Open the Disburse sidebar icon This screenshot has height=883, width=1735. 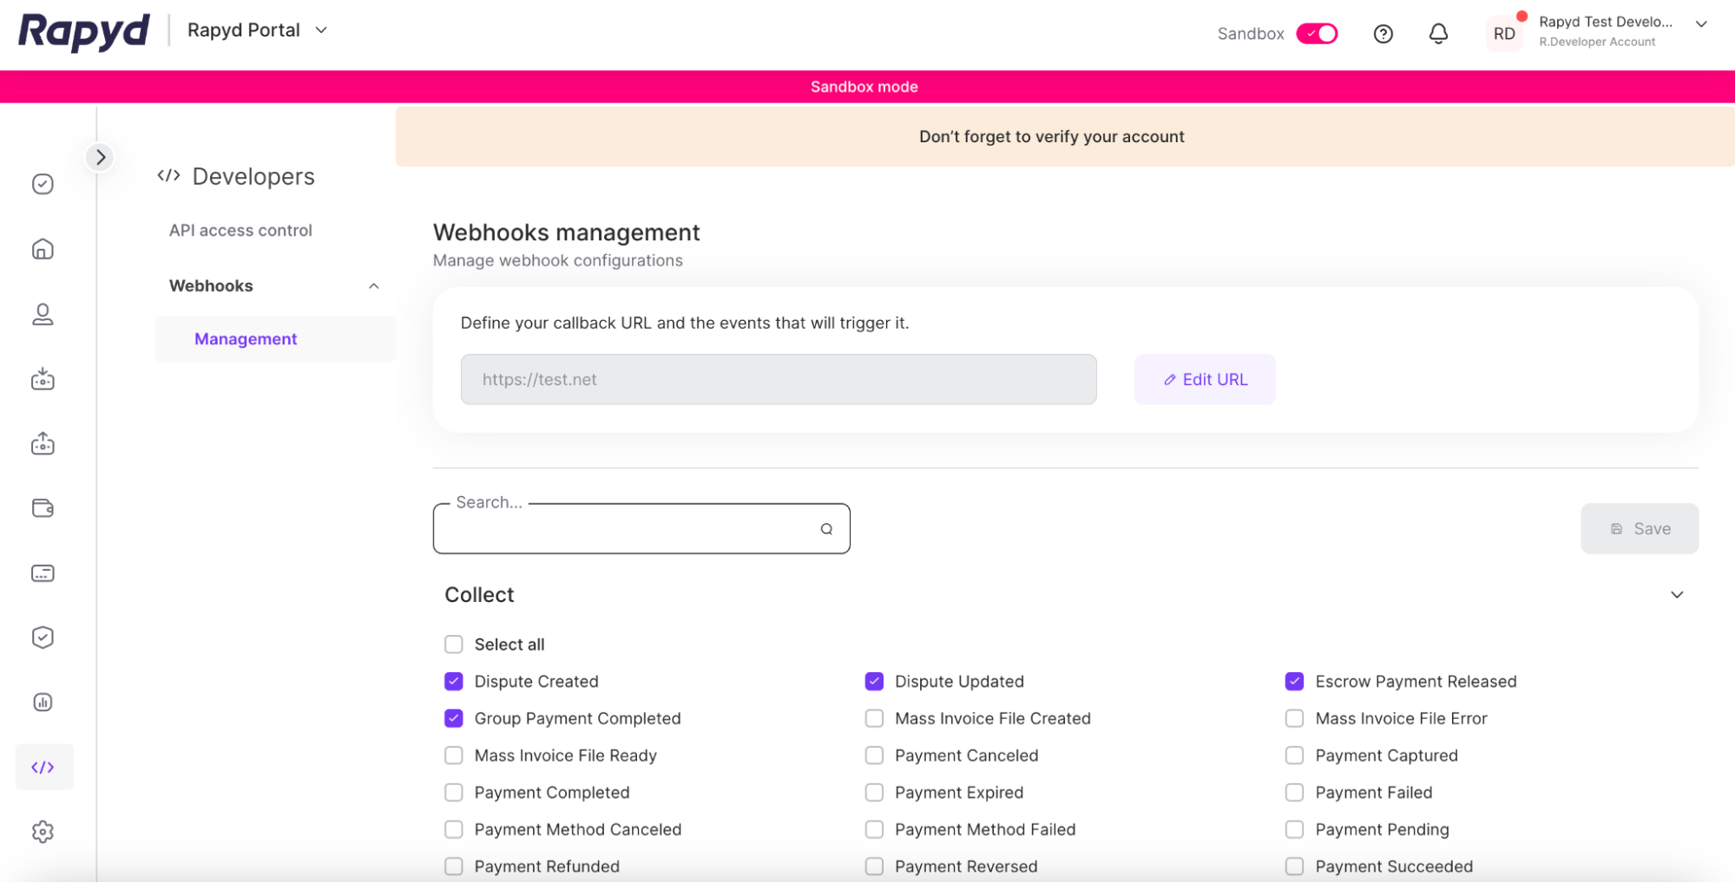(42, 443)
